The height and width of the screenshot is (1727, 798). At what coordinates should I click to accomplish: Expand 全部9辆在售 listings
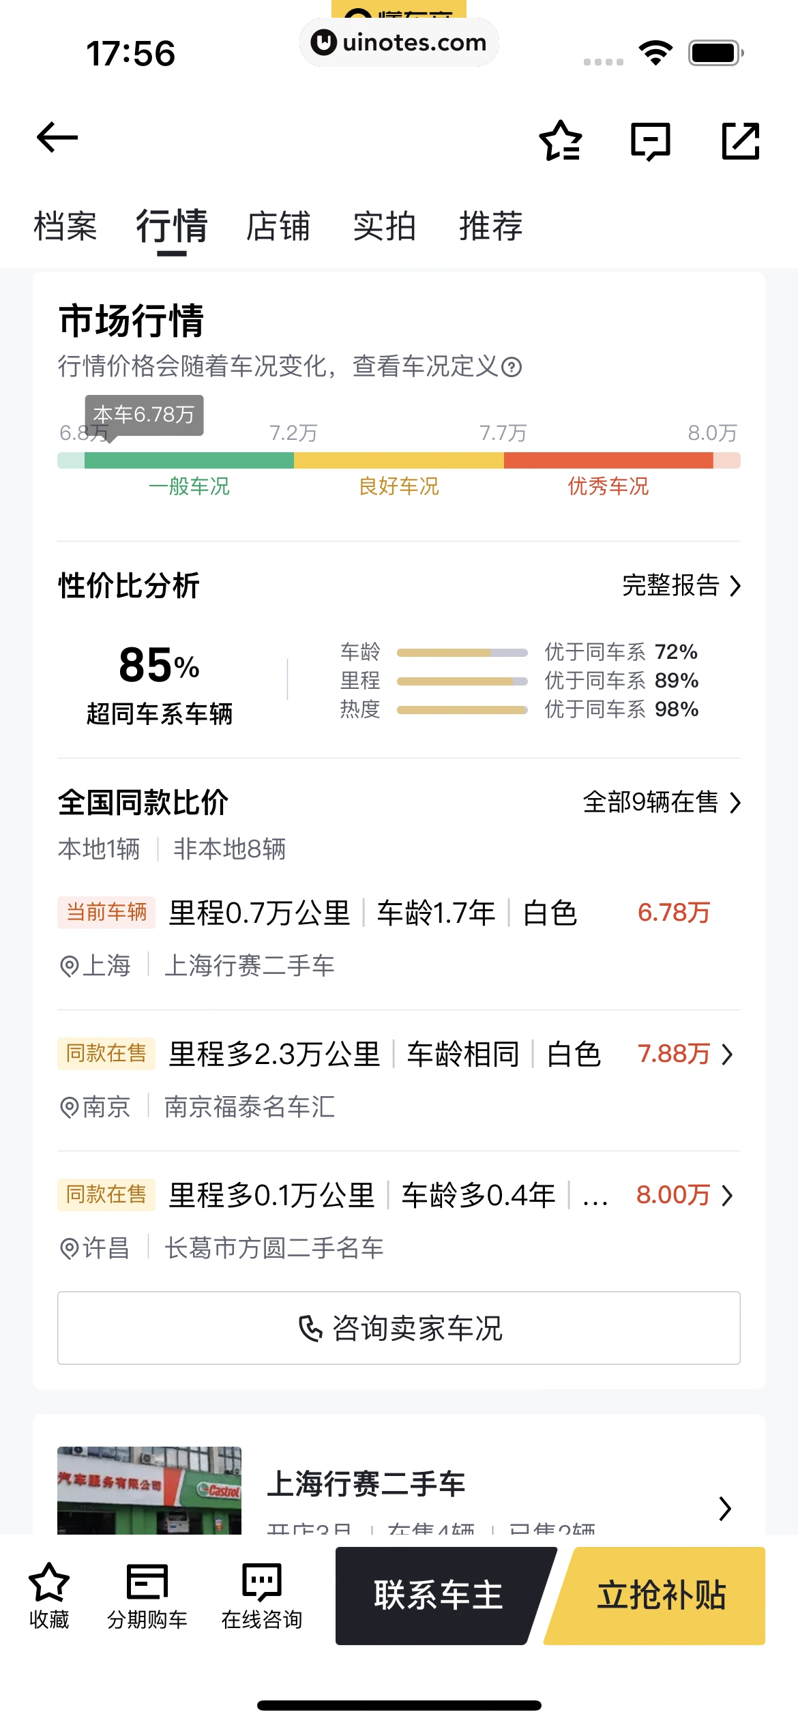(661, 803)
